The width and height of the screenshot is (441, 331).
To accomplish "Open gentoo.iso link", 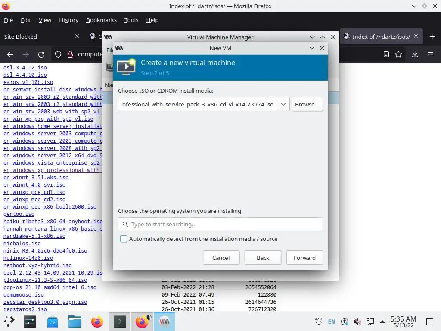I will [x=19, y=214].
